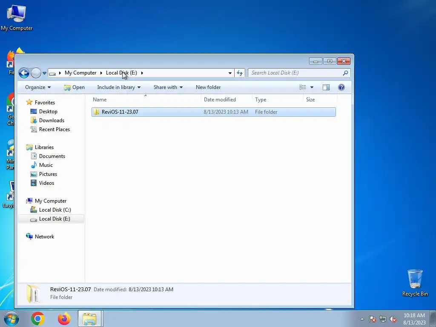Image resolution: width=436 pixels, height=327 pixels.
Task: Click the Network icon in sidebar
Action: 29,236
